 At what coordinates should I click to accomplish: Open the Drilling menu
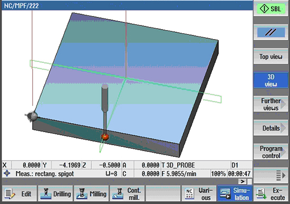pos(55,194)
